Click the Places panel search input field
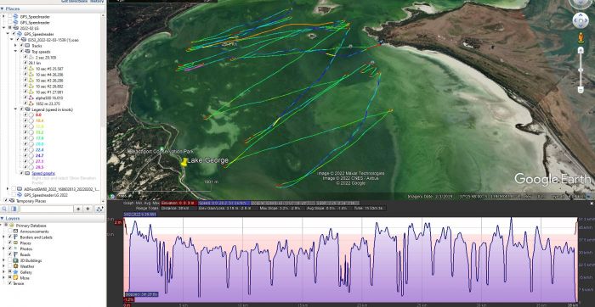 tap(46, 209)
